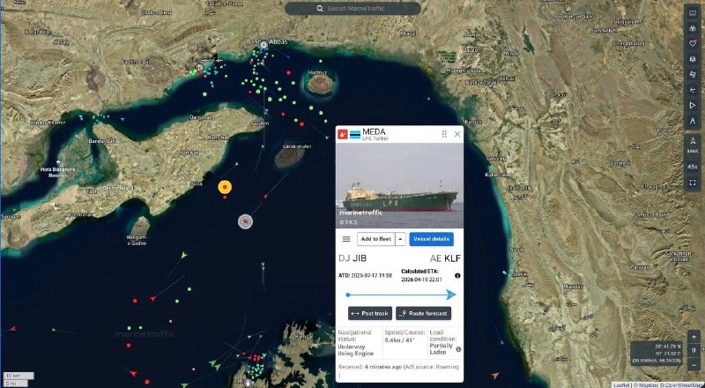Click the red LPG tanker type icon
The image size is (705, 388).
[x=343, y=134]
